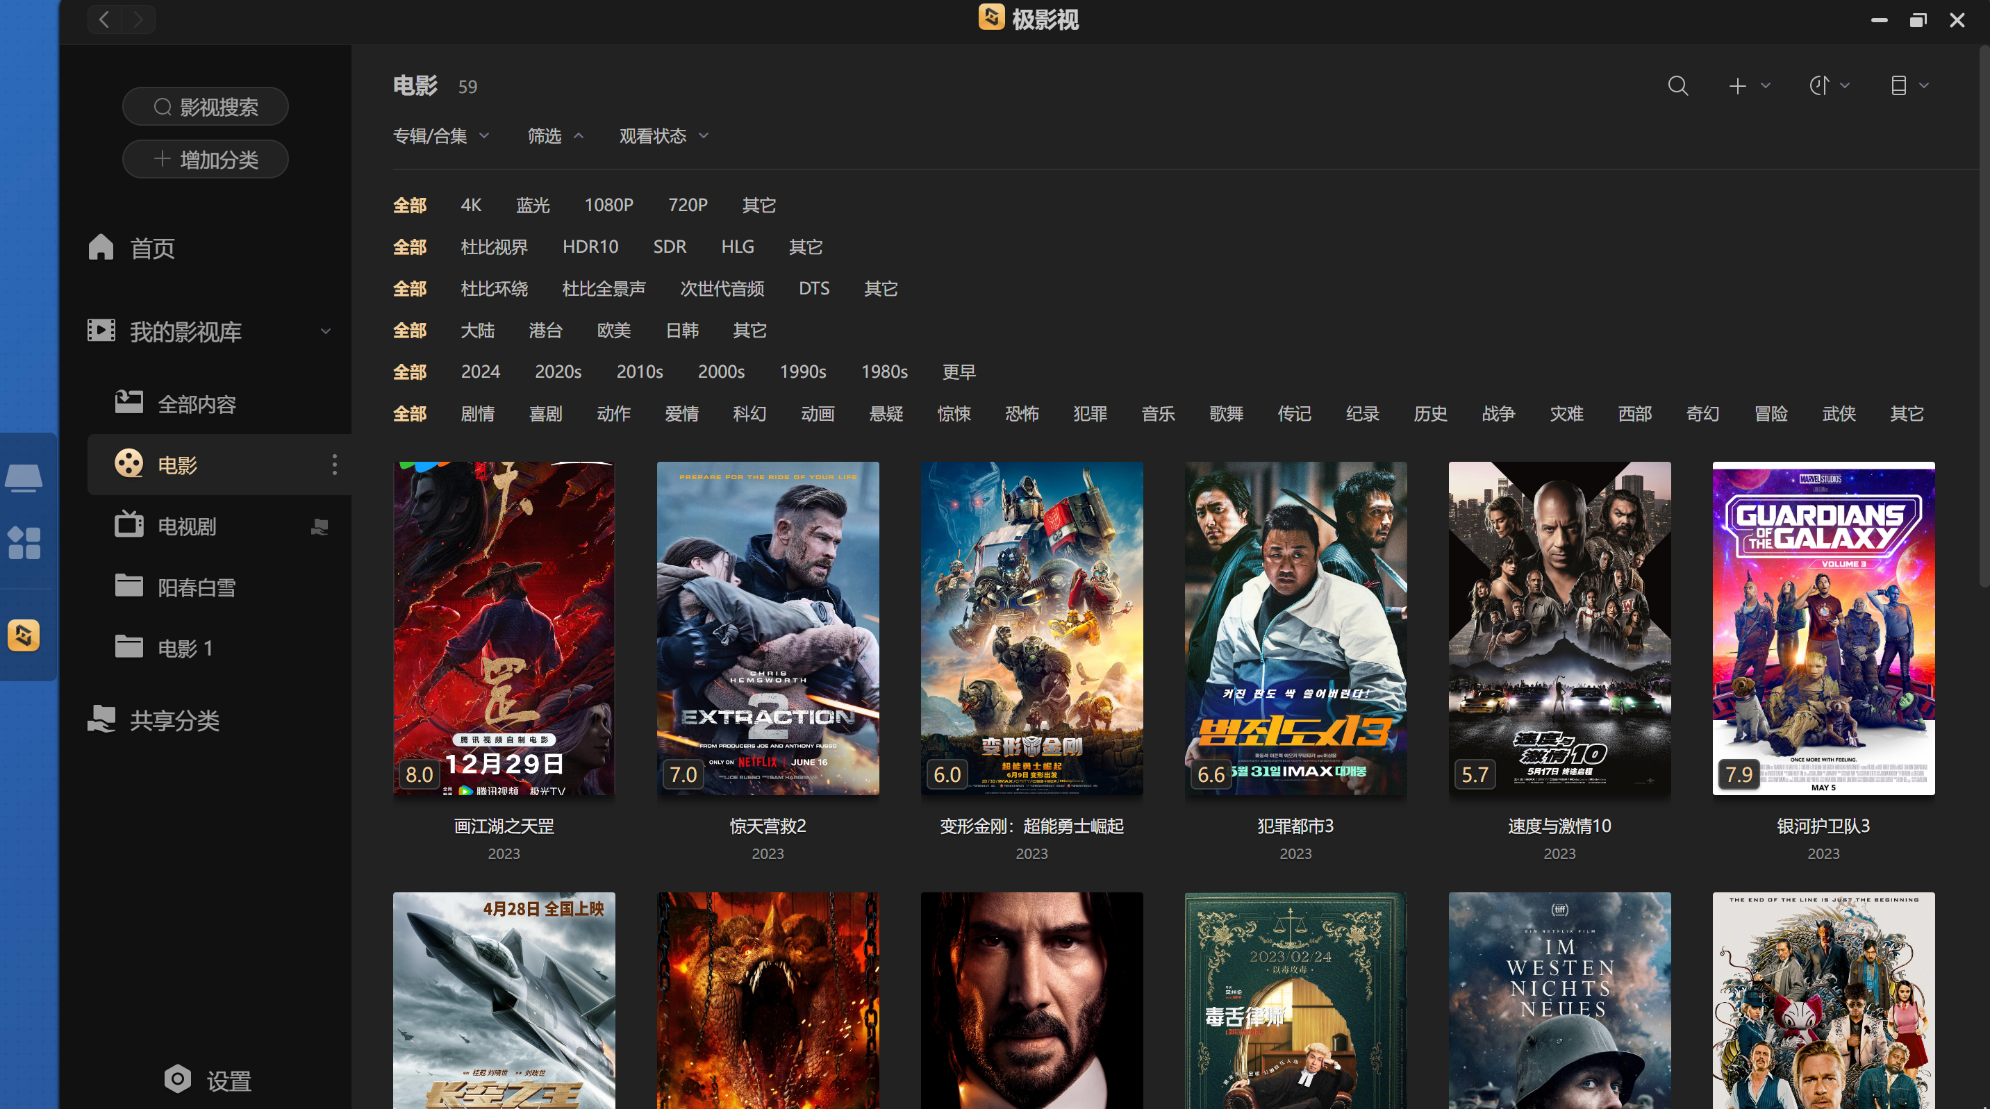This screenshot has height=1109, width=1990.
Task: Filter by 720P resolution
Action: click(x=688, y=205)
